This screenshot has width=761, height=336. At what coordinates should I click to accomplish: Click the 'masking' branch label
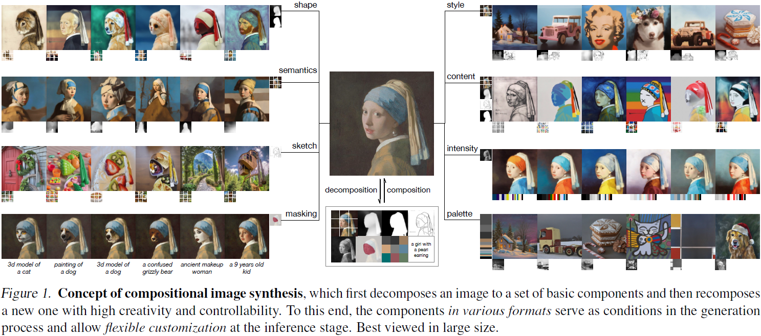[x=301, y=213]
